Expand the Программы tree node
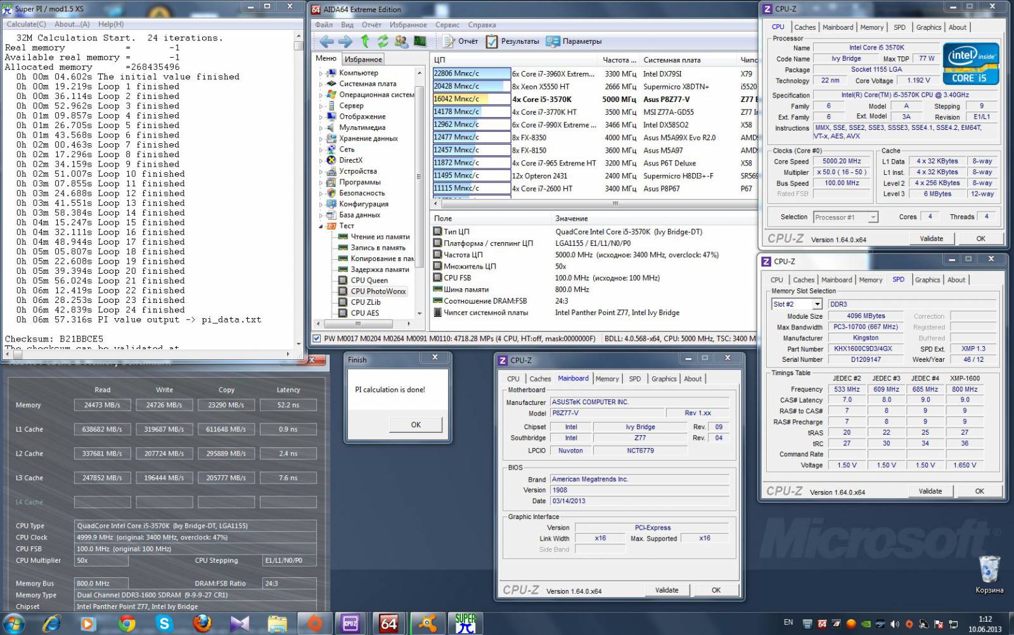 [321, 182]
